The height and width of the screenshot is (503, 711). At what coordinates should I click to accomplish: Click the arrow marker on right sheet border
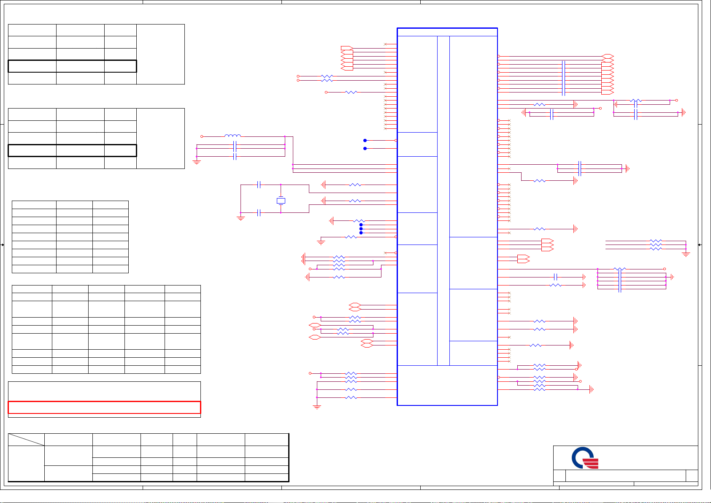[x=700, y=245]
